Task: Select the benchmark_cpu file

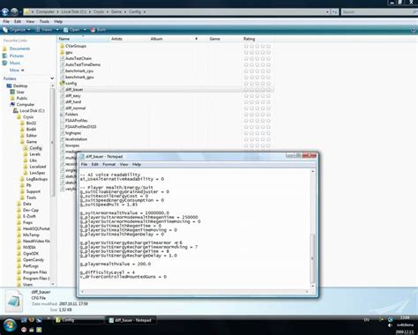Action: click(79, 71)
